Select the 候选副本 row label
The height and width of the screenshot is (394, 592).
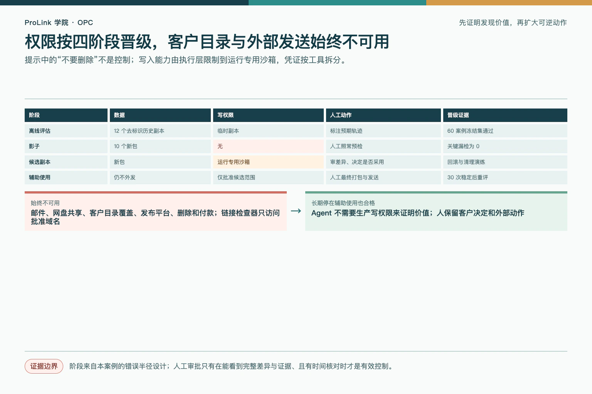point(66,162)
